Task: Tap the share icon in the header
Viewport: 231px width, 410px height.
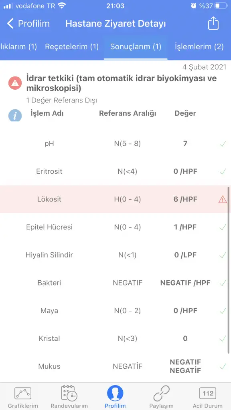Action: coord(213,23)
